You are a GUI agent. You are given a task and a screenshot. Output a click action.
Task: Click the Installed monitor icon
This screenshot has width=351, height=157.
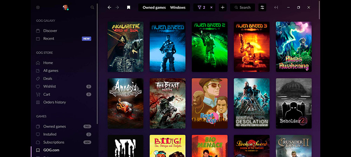point(38,135)
